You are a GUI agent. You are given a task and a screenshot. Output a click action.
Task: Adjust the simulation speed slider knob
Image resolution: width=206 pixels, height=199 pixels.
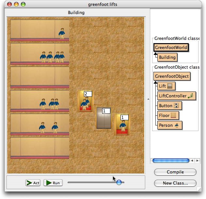119,182
